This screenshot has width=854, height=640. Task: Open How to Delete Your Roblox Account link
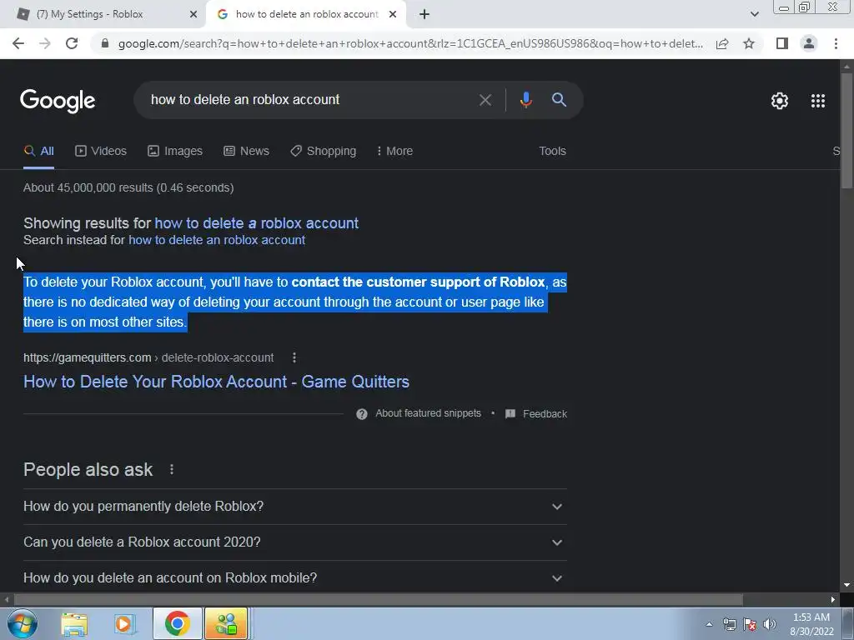click(216, 382)
